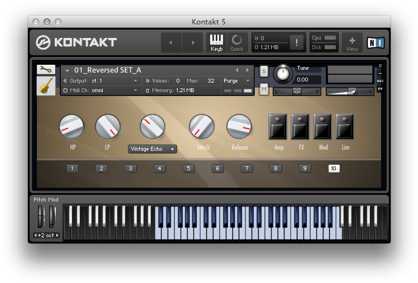
Task: Click the Tune value 0.00 field
Action: click(307, 80)
